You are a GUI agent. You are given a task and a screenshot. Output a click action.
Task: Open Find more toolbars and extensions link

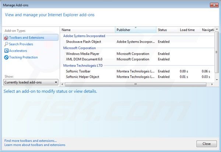point(31,141)
